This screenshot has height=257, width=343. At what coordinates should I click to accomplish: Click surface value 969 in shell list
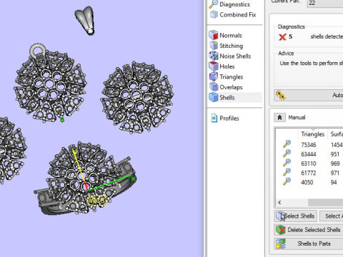pos(335,163)
